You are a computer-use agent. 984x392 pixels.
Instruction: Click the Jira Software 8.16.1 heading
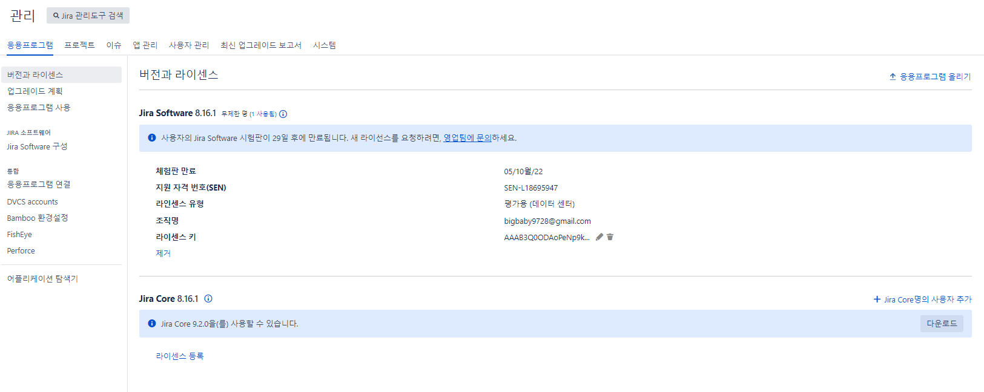(177, 113)
